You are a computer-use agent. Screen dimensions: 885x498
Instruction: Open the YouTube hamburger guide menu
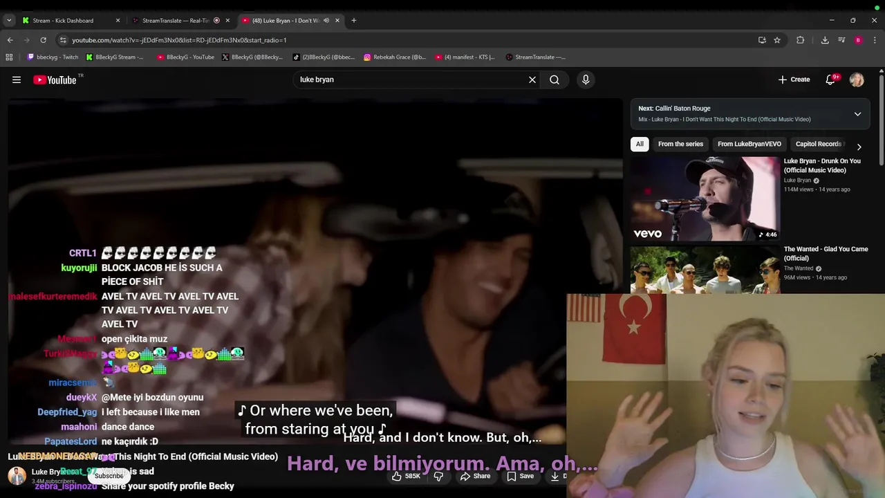pyautogui.click(x=17, y=80)
